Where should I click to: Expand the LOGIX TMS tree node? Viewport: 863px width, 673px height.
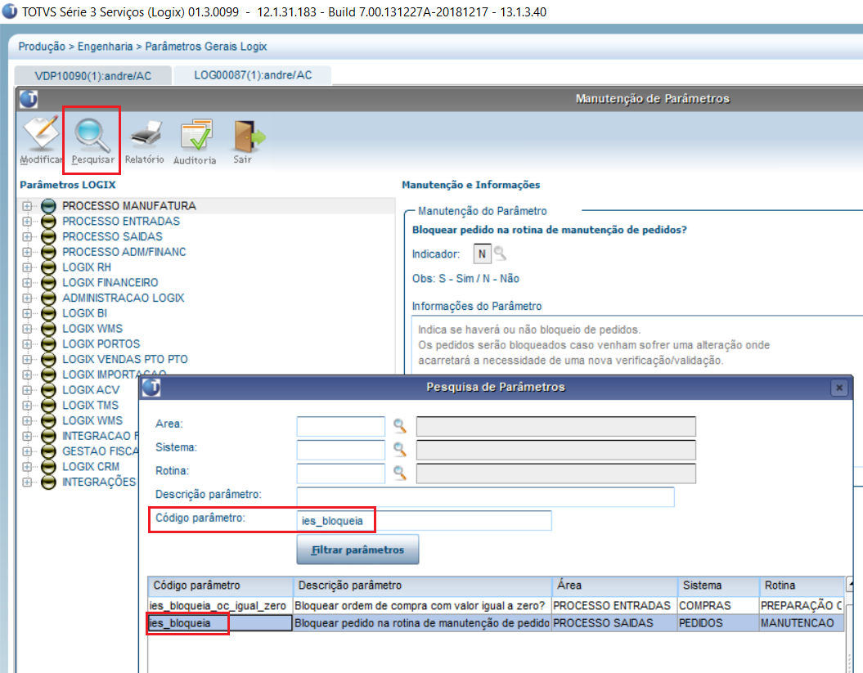[26, 406]
